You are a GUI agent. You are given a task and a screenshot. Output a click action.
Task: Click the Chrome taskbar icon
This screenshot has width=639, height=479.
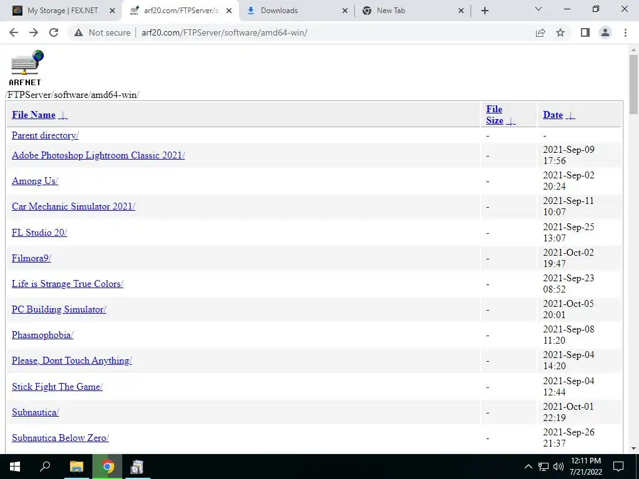pos(107,467)
